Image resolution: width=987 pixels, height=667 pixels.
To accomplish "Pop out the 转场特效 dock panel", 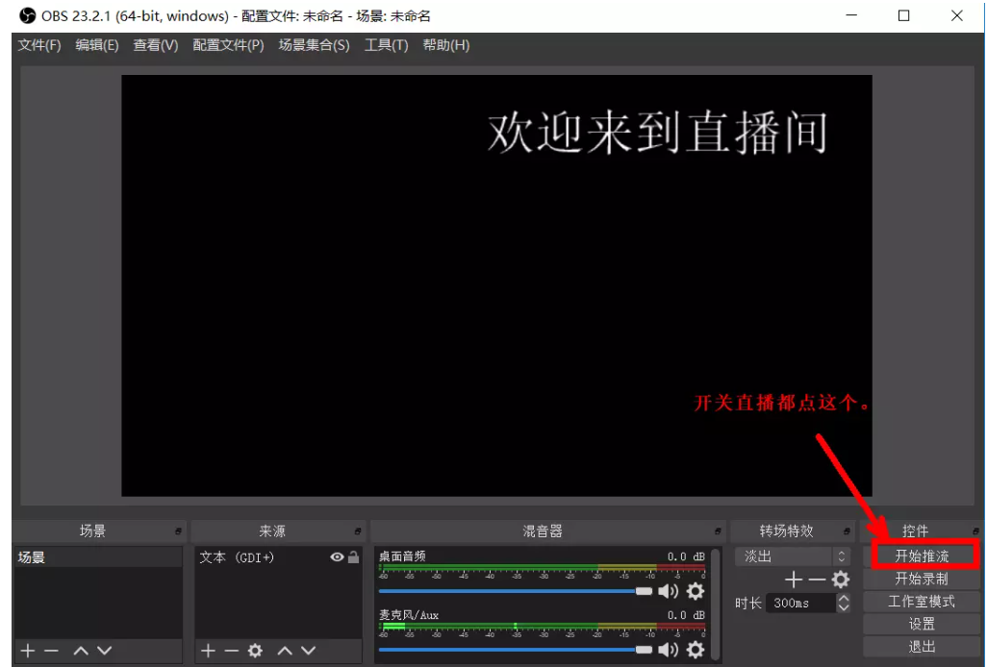I will (847, 531).
